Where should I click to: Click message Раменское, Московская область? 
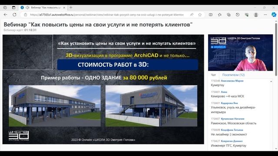coord(234,123)
